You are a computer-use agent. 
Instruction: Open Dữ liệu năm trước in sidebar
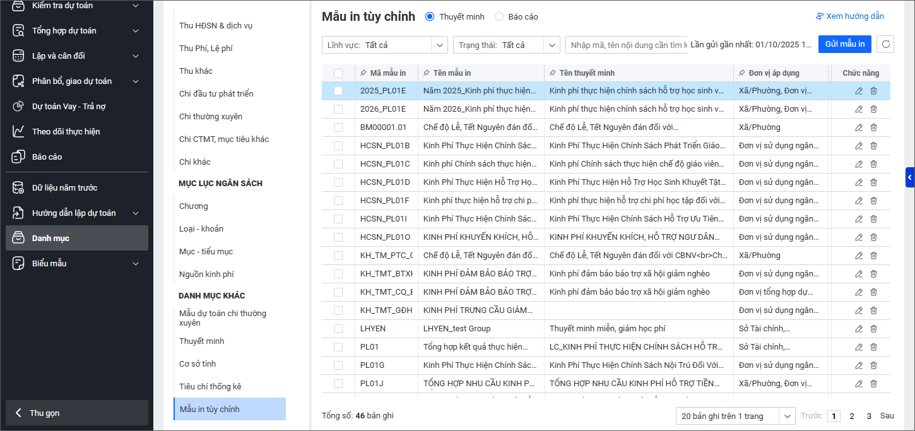64,187
